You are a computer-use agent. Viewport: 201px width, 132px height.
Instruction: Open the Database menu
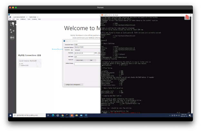coord(23,19)
